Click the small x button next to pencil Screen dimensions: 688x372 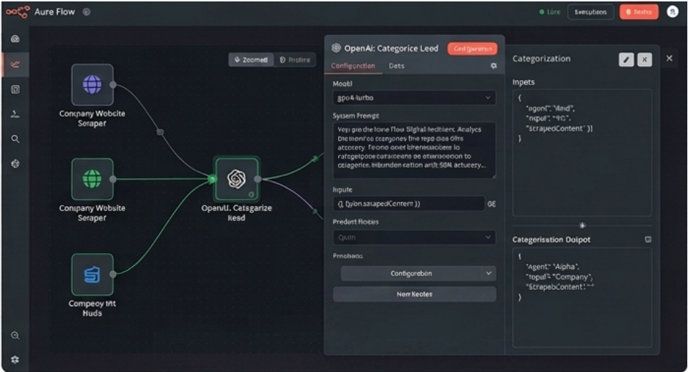pyautogui.click(x=644, y=59)
